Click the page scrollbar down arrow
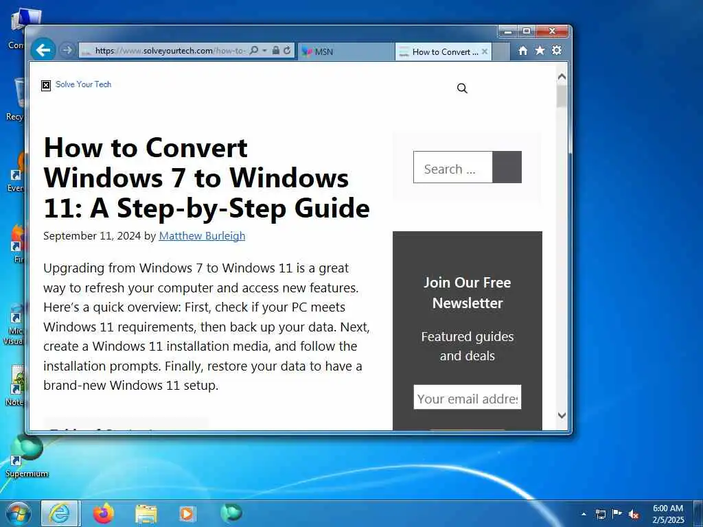This screenshot has width=703, height=527. point(562,415)
